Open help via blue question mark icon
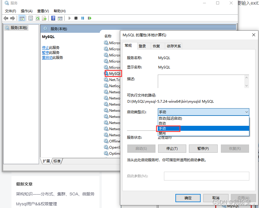The width and height of the screenshot is (259, 208). click(53, 18)
